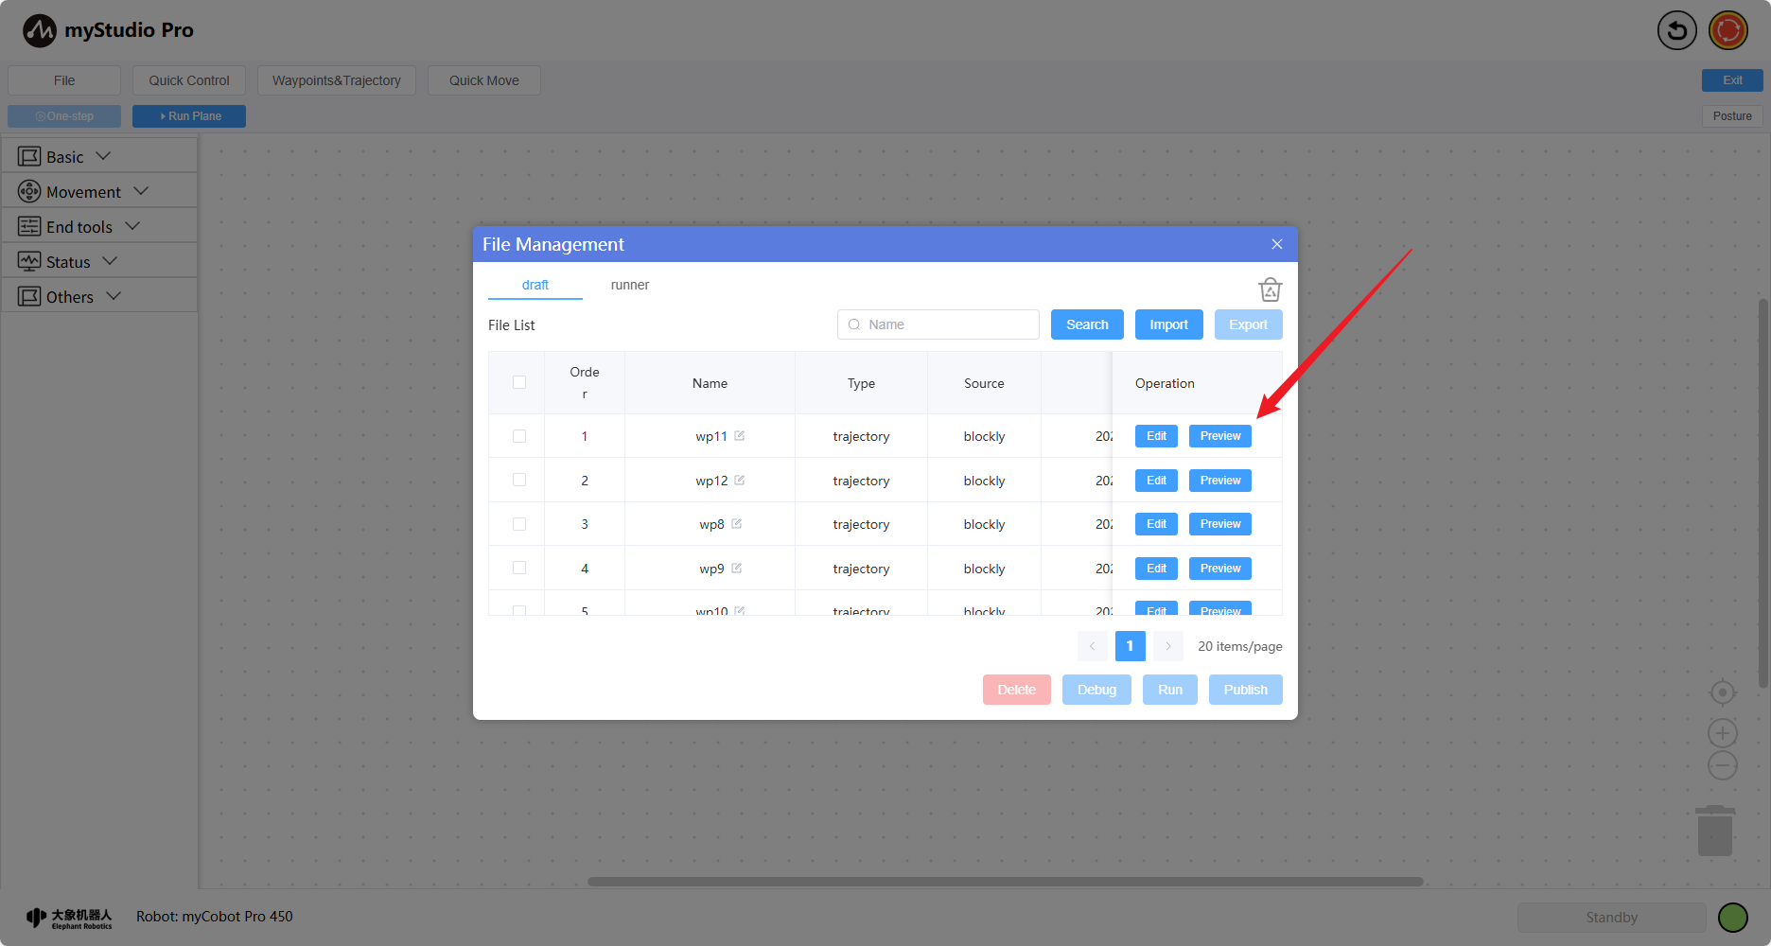This screenshot has width=1771, height=946.
Task: Tick the checkbox for row wp11
Action: (519, 436)
